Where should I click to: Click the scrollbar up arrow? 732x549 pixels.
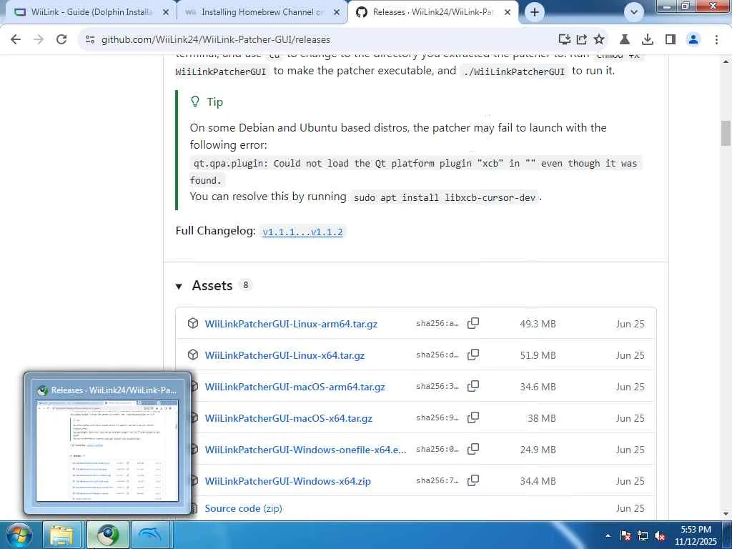(x=726, y=61)
